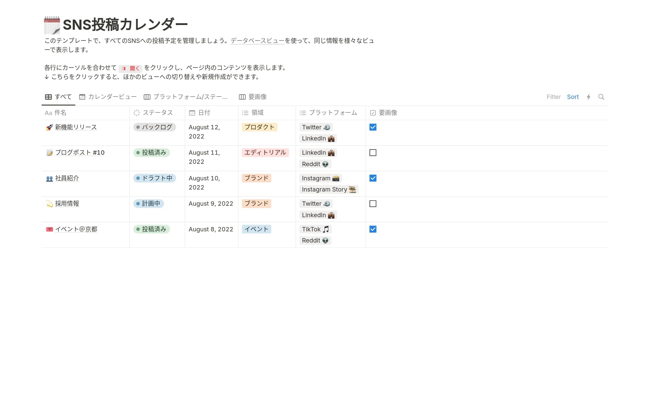Open the Sort options
Viewport: 649px width, 405px height.
tap(573, 97)
